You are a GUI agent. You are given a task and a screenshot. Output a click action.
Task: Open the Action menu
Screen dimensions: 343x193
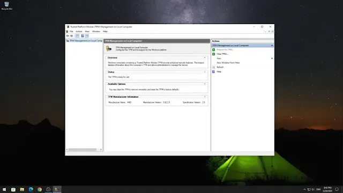point(79,32)
